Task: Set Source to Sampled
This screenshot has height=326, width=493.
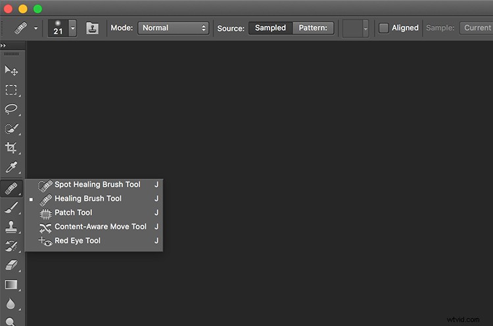Action: (x=270, y=28)
